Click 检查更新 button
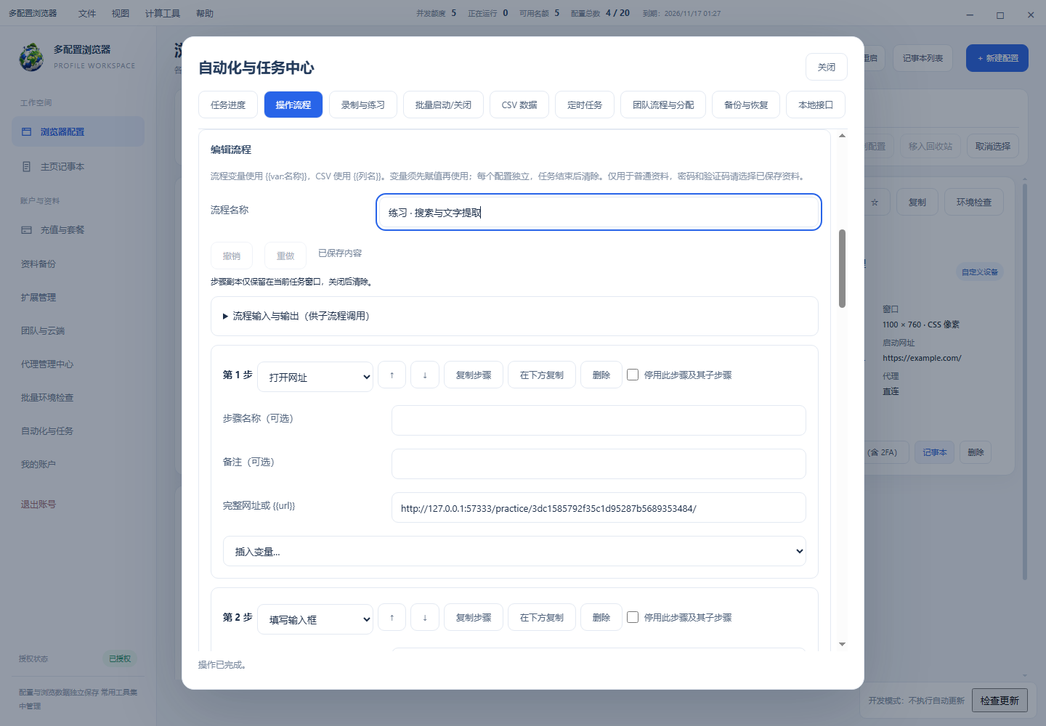The height and width of the screenshot is (726, 1046). 1000,701
